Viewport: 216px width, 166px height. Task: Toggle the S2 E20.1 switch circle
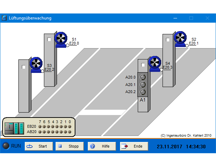tap(187, 46)
